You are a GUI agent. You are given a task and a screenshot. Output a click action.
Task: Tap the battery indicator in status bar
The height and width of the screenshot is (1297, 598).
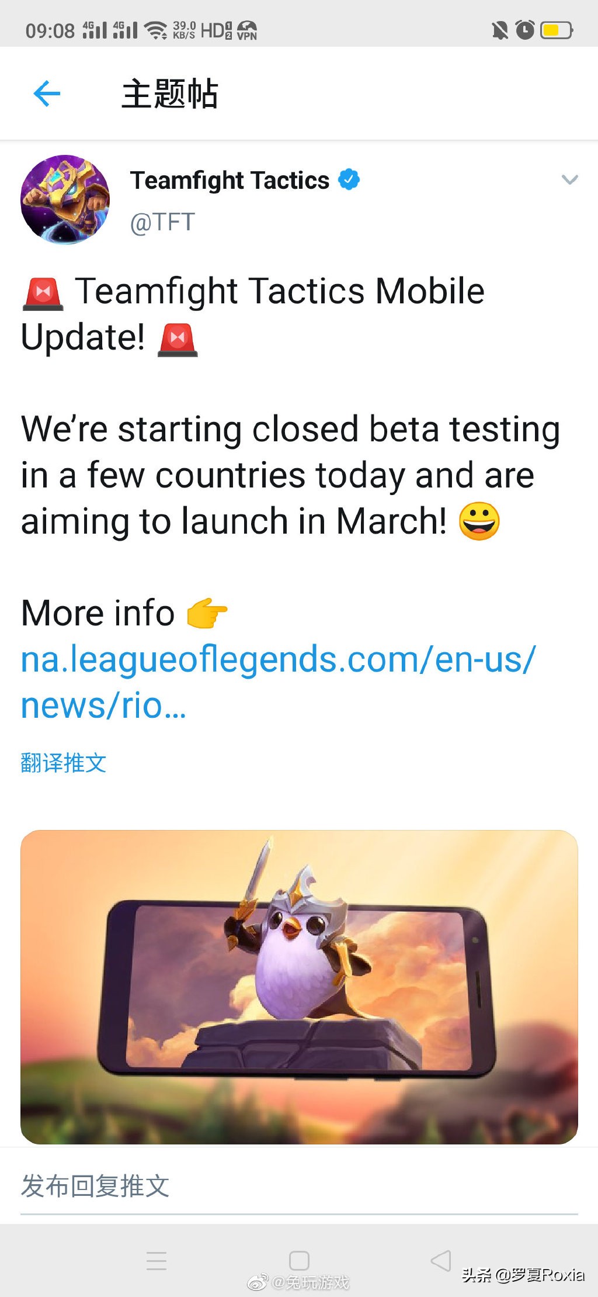[557, 30]
